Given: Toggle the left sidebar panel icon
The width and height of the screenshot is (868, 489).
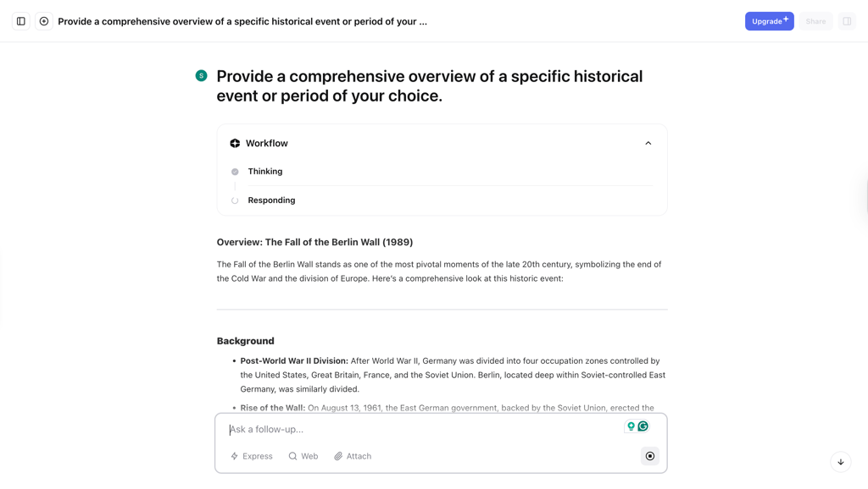Looking at the screenshot, I should pyautogui.click(x=21, y=21).
